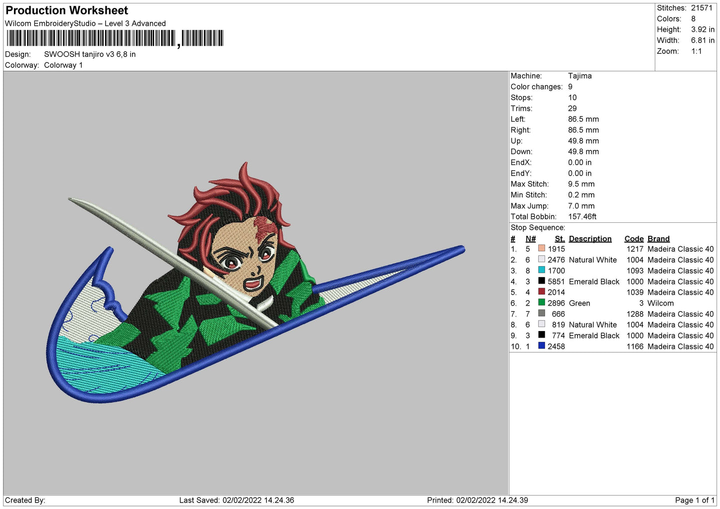
Task: Select the dark red swatch in row 5
Action: click(x=542, y=292)
